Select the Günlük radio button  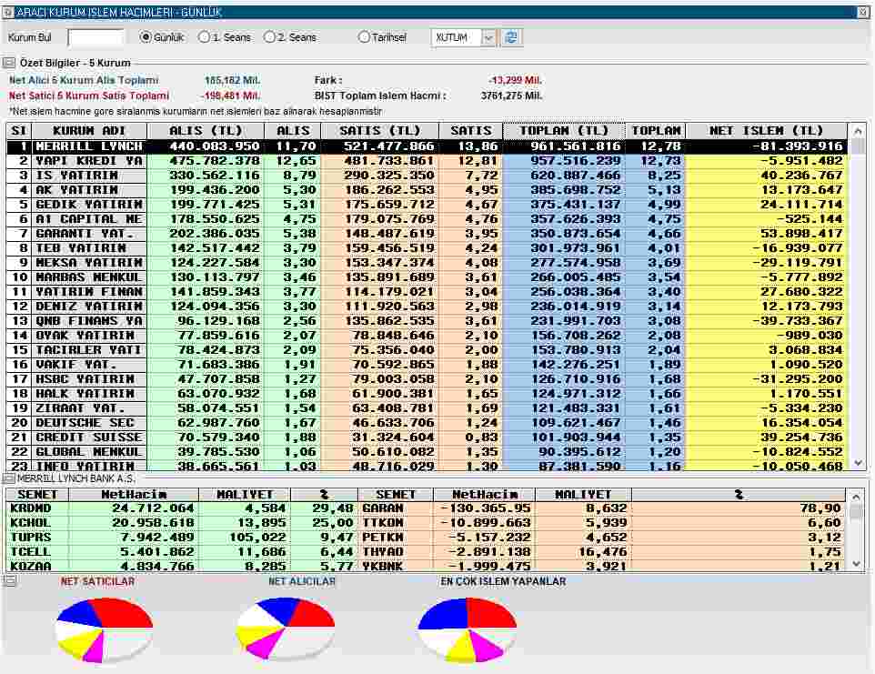pos(146,37)
